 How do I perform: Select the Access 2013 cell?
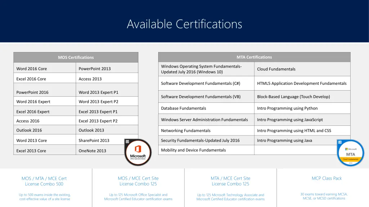click(x=107, y=79)
